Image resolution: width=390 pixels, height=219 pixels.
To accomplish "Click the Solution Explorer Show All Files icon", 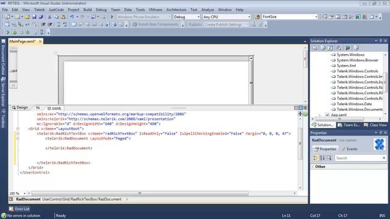I will point(323,48).
